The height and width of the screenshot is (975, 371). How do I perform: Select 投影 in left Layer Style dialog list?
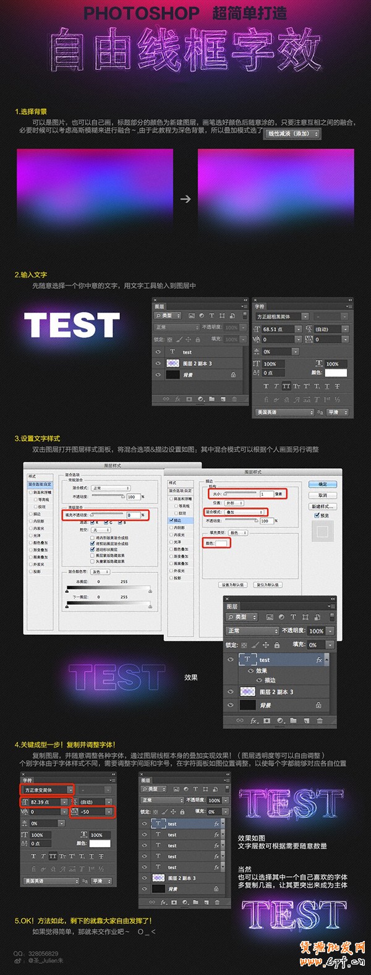[x=36, y=572]
